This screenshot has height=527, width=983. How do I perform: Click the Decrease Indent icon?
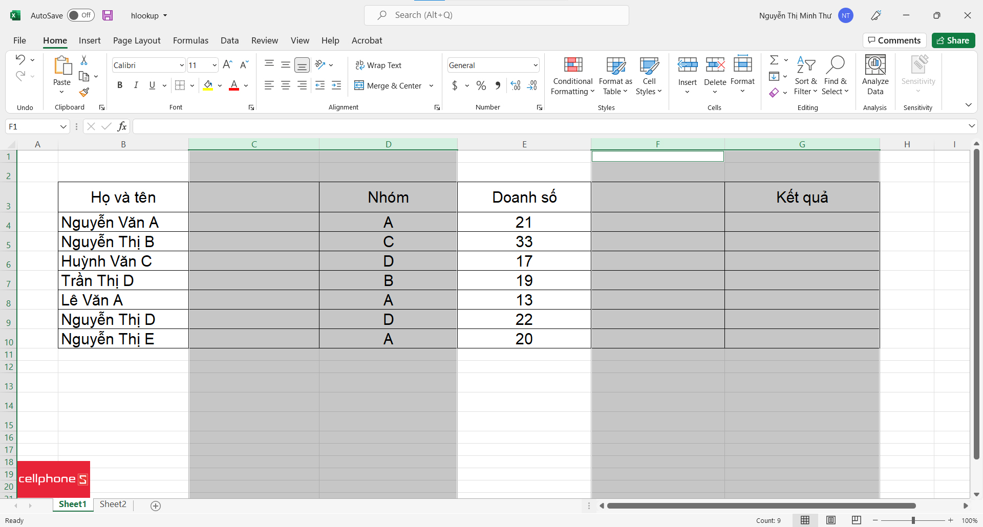[320, 85]
